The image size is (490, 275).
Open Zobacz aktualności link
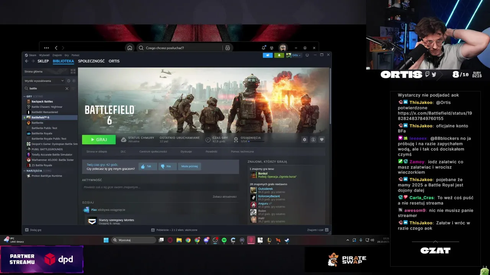tap(225, 197)
